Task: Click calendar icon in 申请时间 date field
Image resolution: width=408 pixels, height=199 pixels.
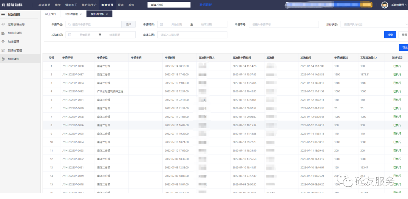Action: pos(161,24)
